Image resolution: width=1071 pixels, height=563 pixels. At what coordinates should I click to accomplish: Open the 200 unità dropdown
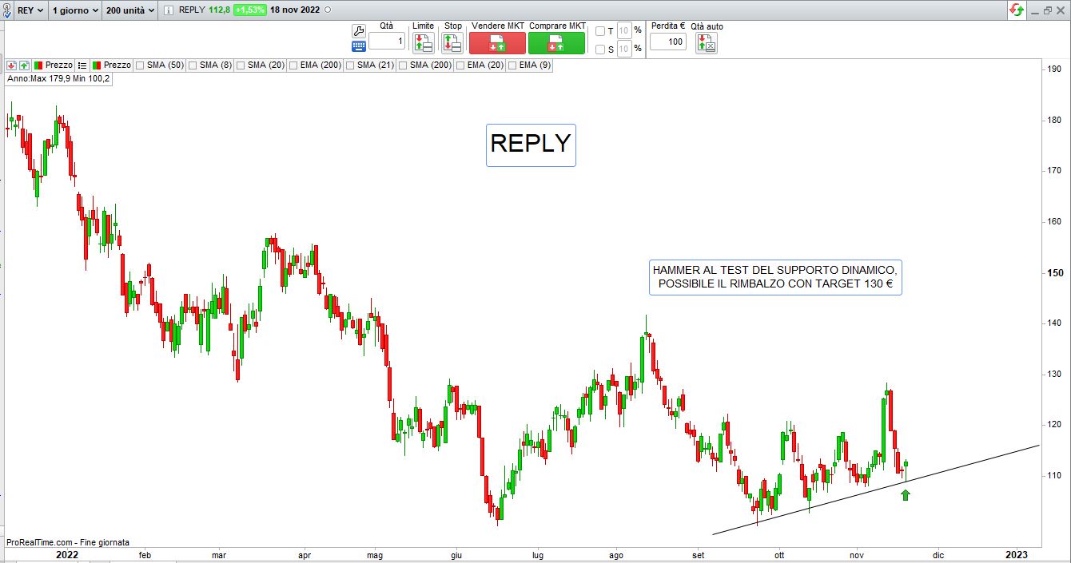[130, 10]
